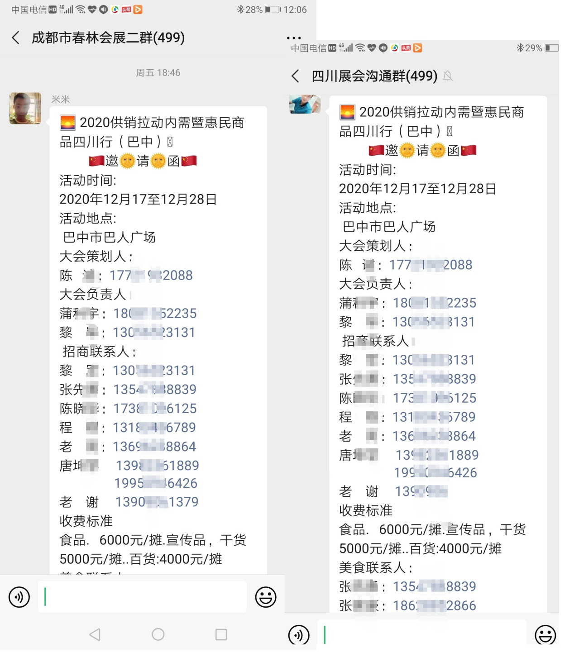Tap voice input icon in right chat
The height and width of the screenshot is (657, 574).
point(299,635)
